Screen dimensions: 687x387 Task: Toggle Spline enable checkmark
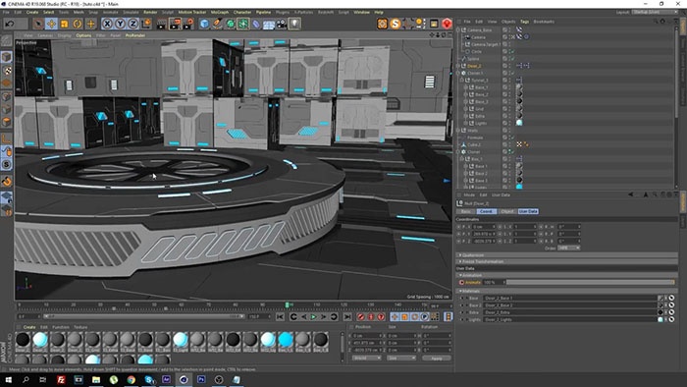[511, 59]
